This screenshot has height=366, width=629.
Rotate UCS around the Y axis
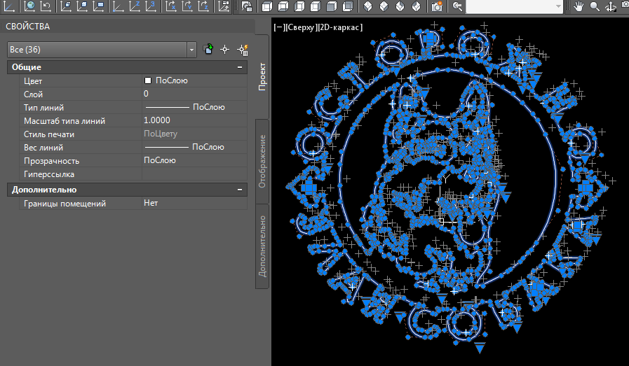[187, 6]
